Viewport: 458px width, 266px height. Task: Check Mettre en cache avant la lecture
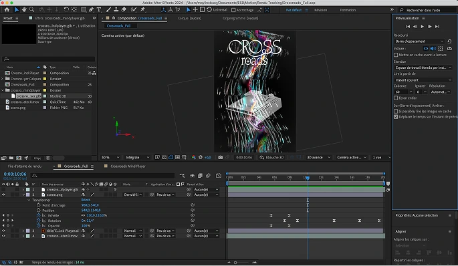(396, 55)
